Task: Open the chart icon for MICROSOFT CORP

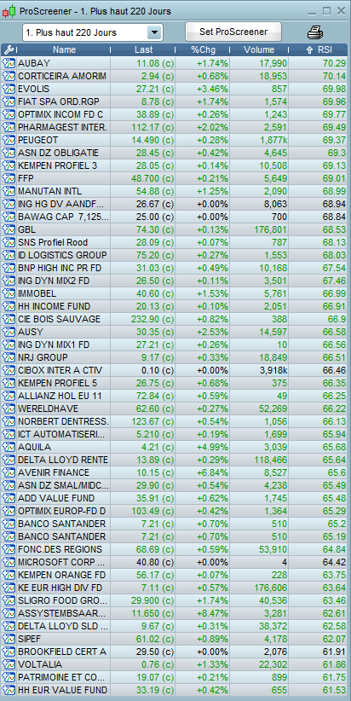Action: (9, 562)
